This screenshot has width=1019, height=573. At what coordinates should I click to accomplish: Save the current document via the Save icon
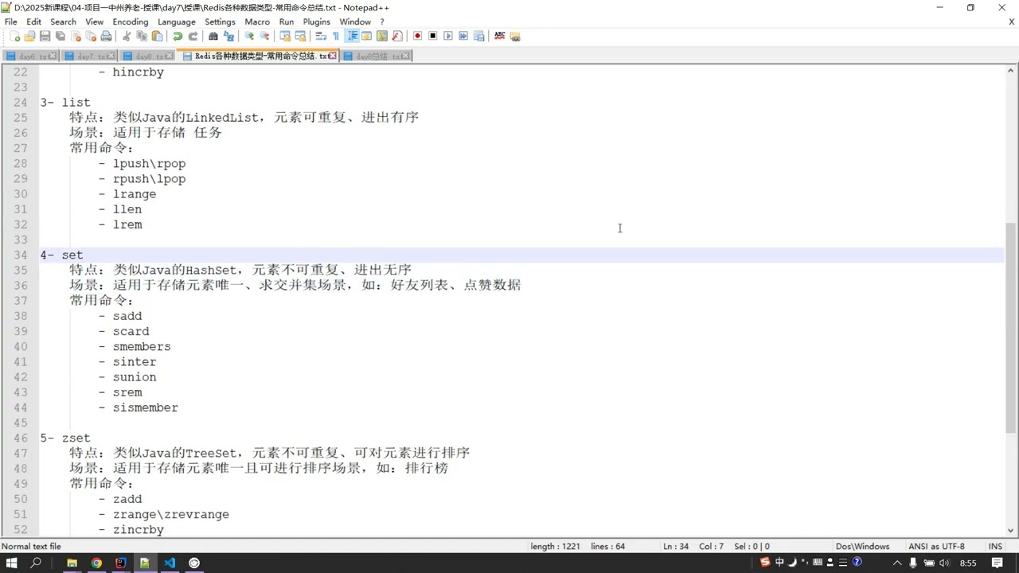click(x=45, y=36)
